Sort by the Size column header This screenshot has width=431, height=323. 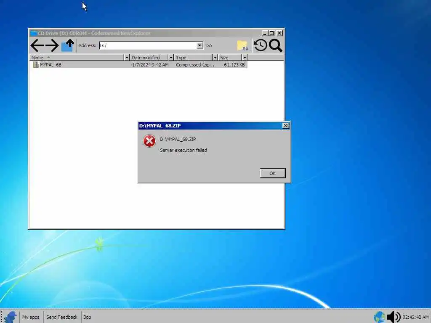230,58
